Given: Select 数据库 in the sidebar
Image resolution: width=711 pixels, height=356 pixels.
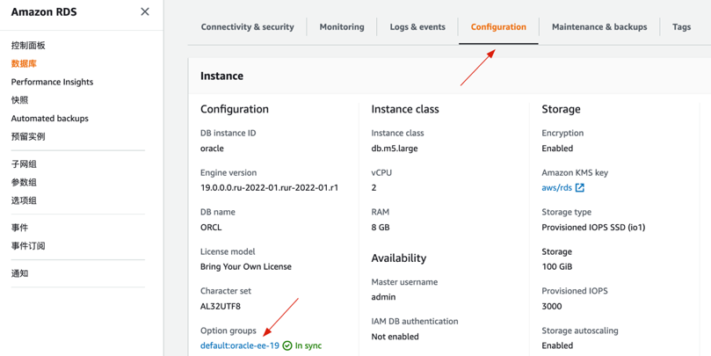Looking at the screenshot, I should [24, 64].
